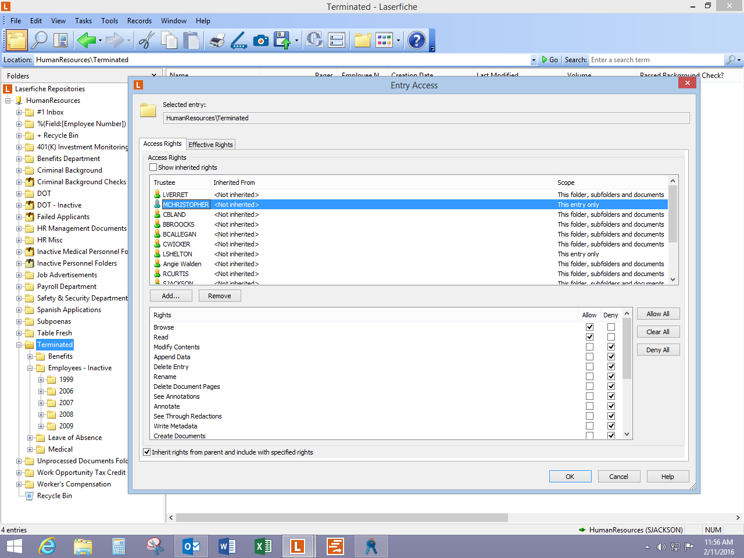Expand the Benefits Department folder node
This screenshot has width=744, height=558.
(19, 159)
